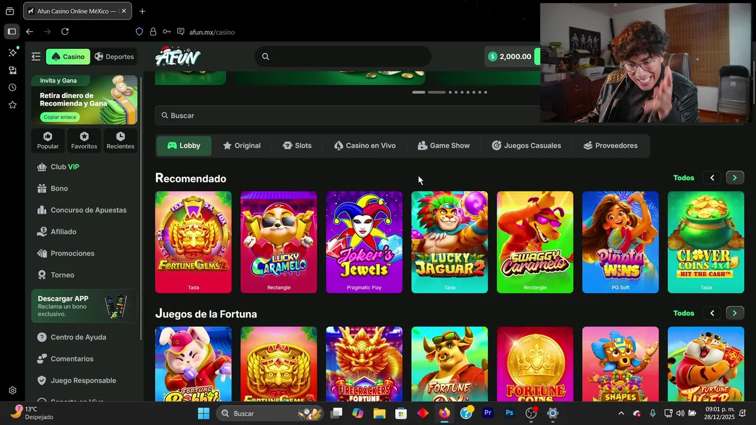Open browser sidebar settings gear
The height and width of the screenshot is (425, 756).
tap(12, 391)
